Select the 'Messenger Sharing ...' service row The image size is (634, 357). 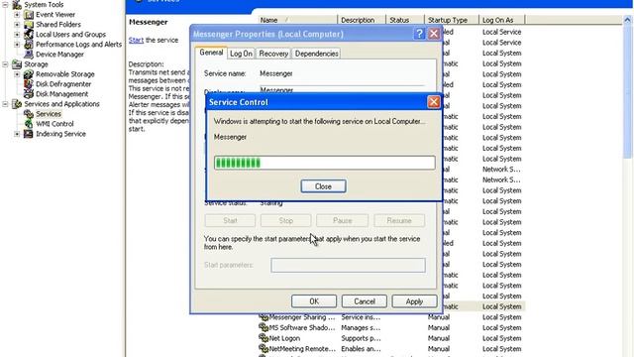pyautogui.click(x=391, y=317)
